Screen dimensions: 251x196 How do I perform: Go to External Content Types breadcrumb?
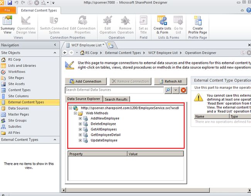123,53
